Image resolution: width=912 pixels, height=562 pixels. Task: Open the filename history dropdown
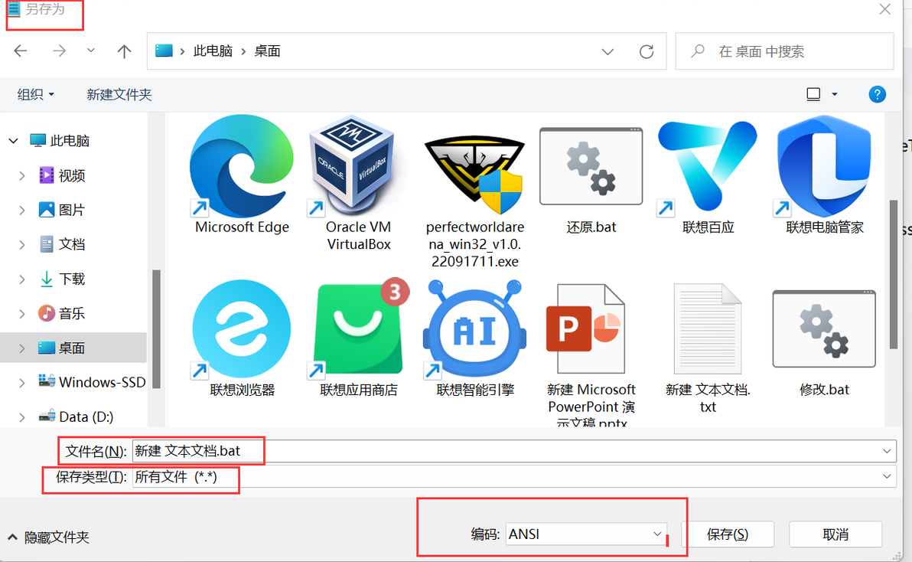pos(887,451)
